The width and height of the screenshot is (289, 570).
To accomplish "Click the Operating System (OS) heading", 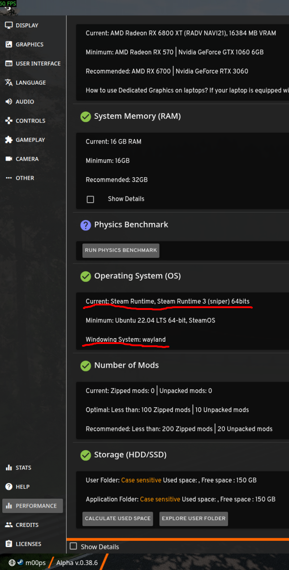I will pos(138,276).
